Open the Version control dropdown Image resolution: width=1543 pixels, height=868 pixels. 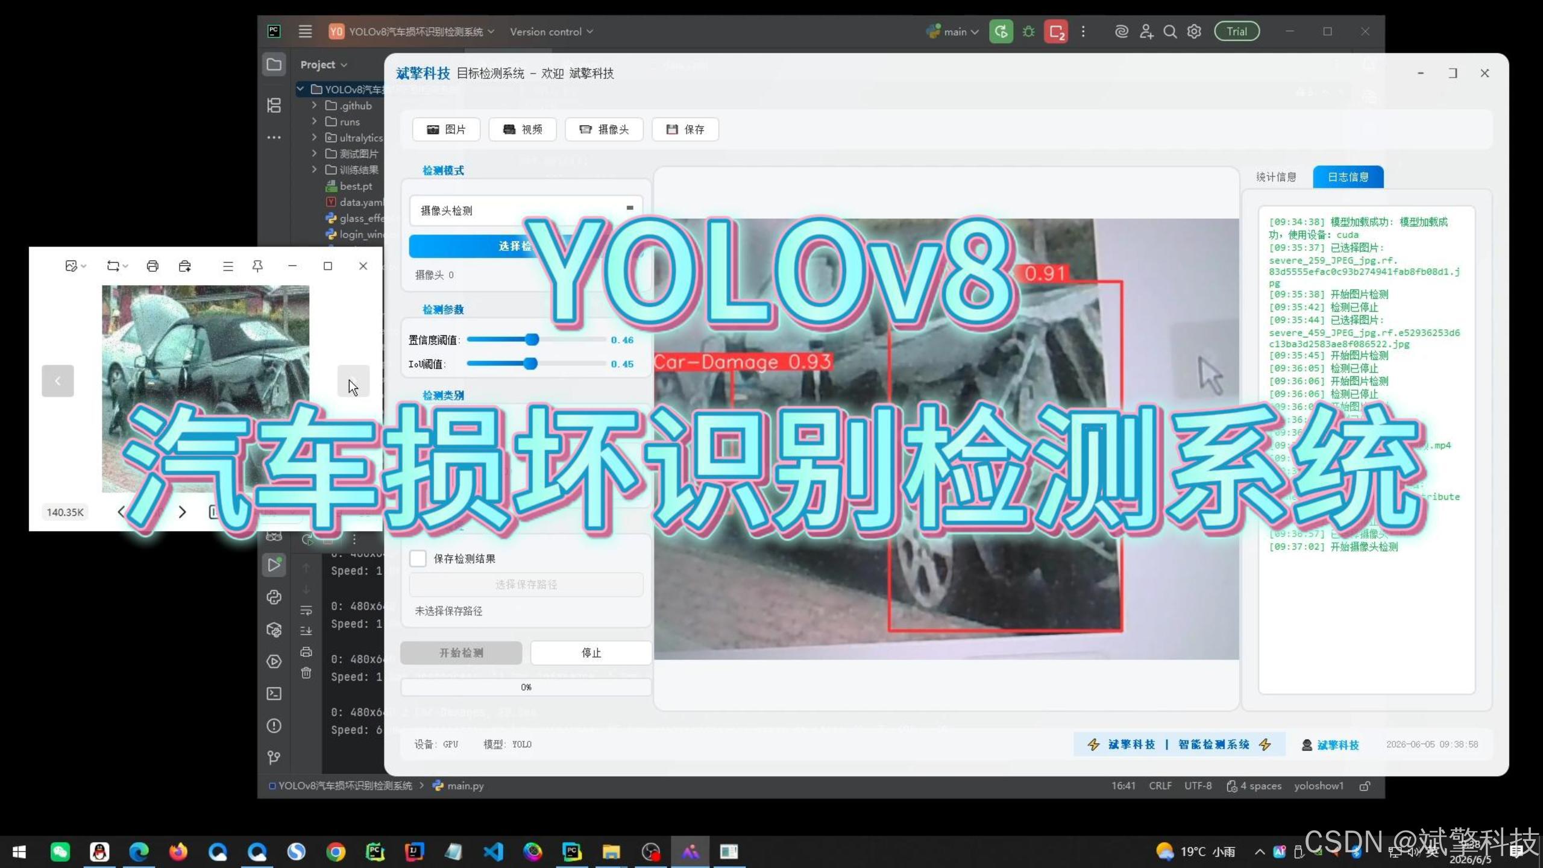click(552, 31)
